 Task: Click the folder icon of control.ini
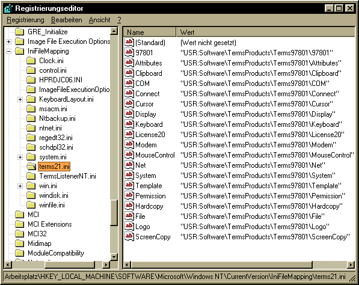pos(31,70)
